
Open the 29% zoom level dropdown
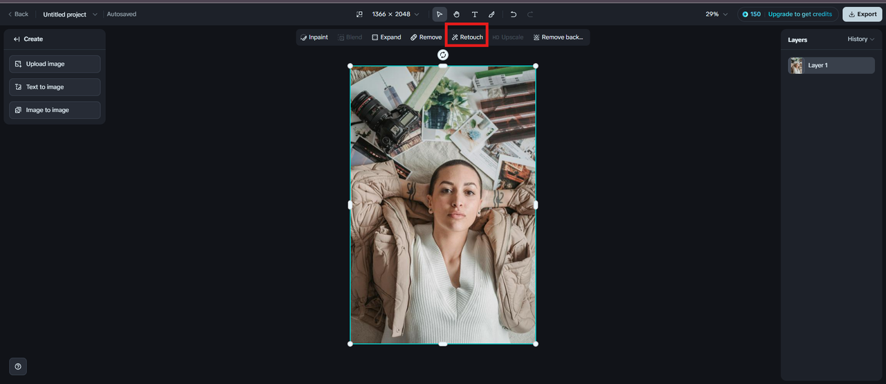(717, 14)
